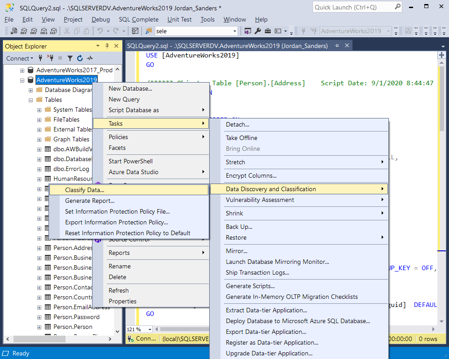This screenshot has height=359, width=449.
Task: Toggle pin on the SQLQuery2.sql tab
Action: point(337,45)
